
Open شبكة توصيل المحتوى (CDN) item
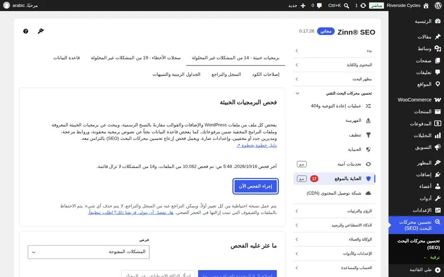pos(334,193)
